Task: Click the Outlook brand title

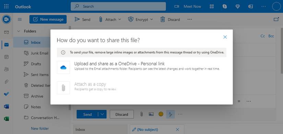Action: [23, 6]
